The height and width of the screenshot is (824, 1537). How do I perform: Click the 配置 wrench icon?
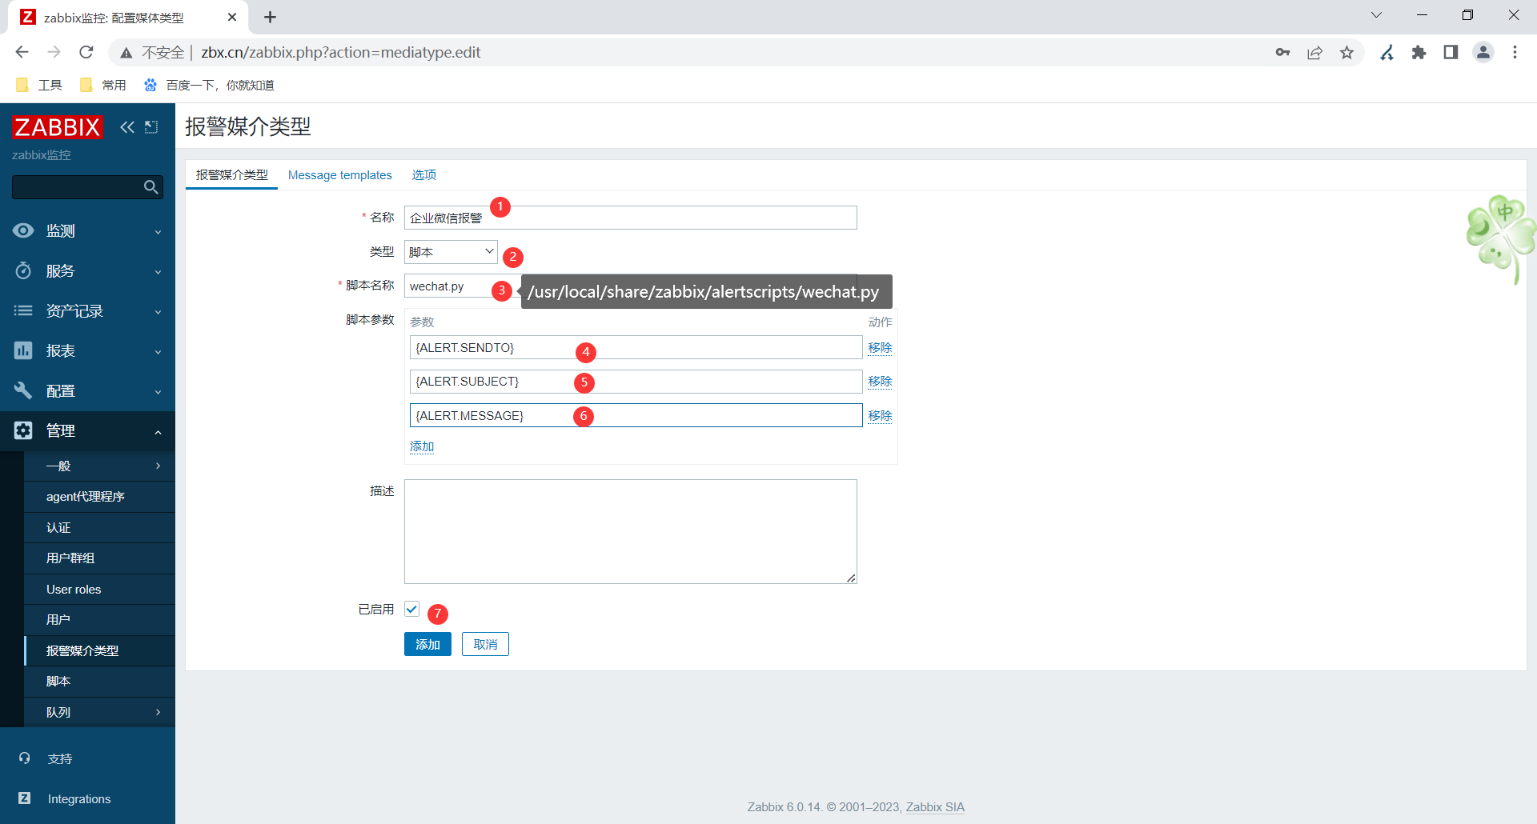pos(23,390)
